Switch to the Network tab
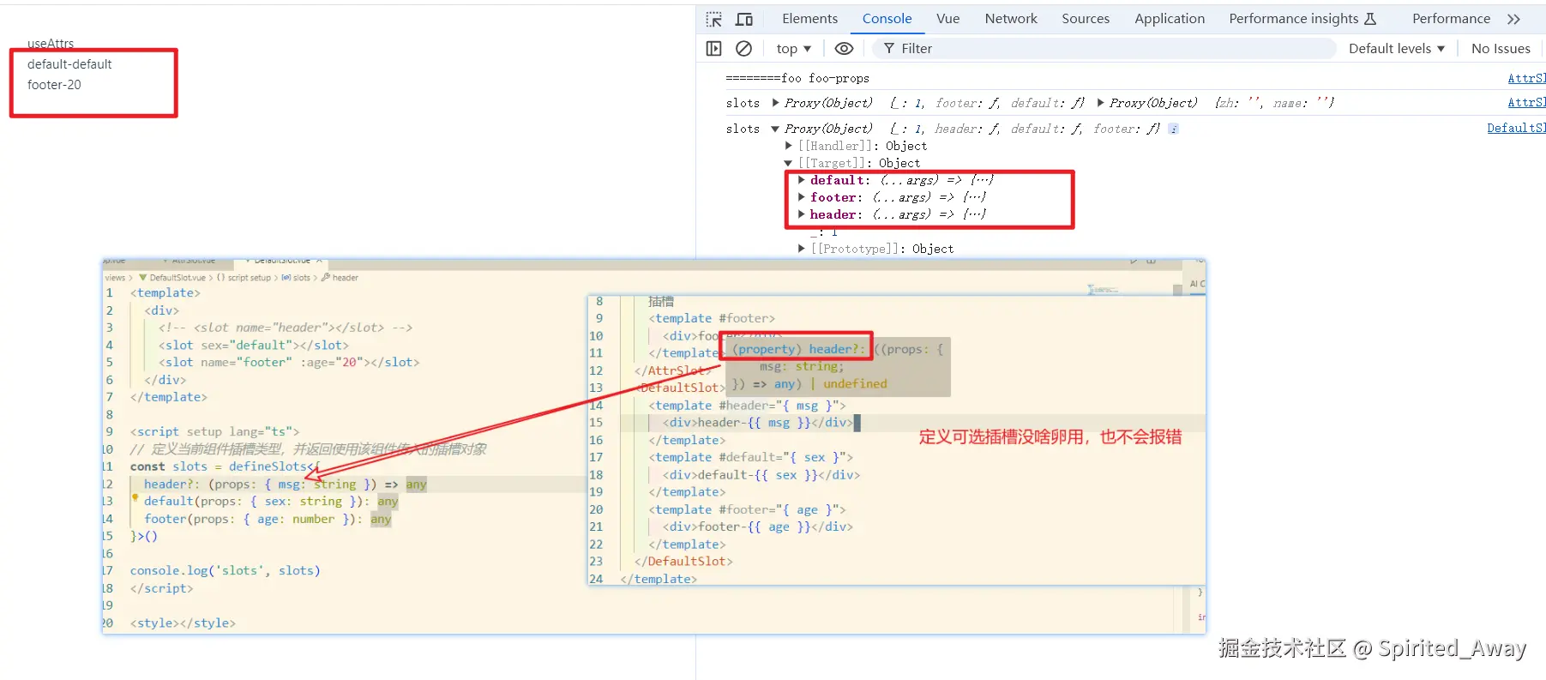1546x680 pixels. pos(1011,19)
